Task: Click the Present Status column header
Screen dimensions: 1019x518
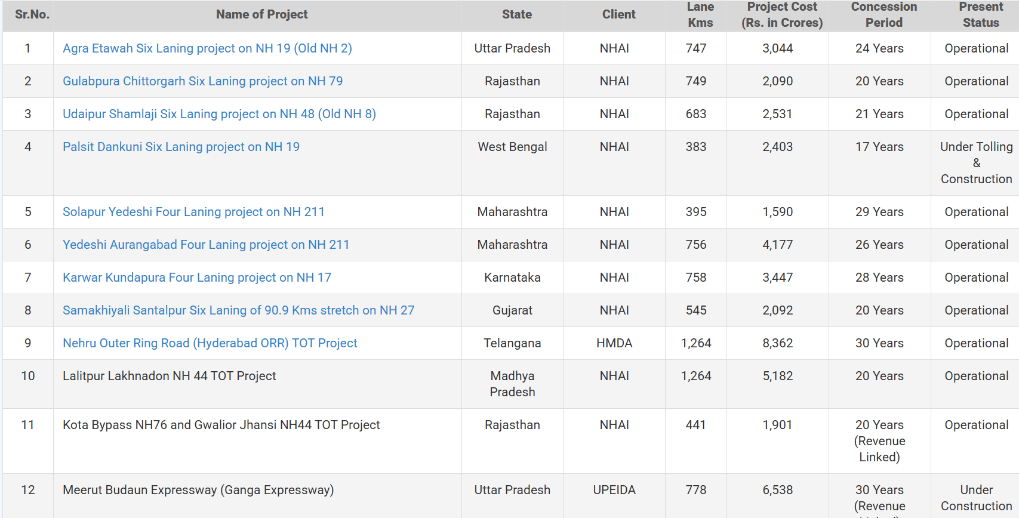Action: (980, 14)
